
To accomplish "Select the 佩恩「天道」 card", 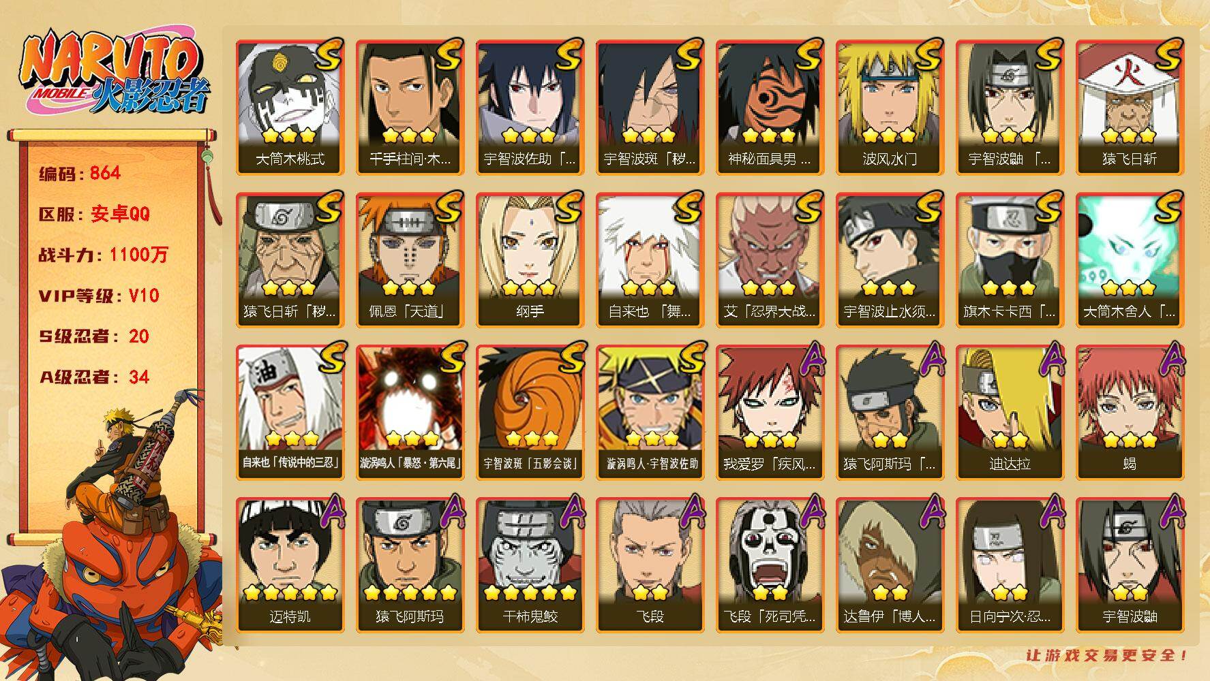I will click(x=410, y=260).
